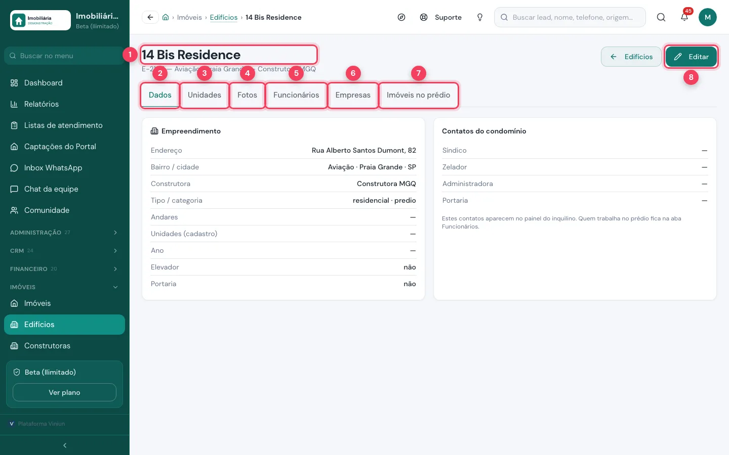Open the user avatar M menu
729x455 pixels.
(708, 17)
